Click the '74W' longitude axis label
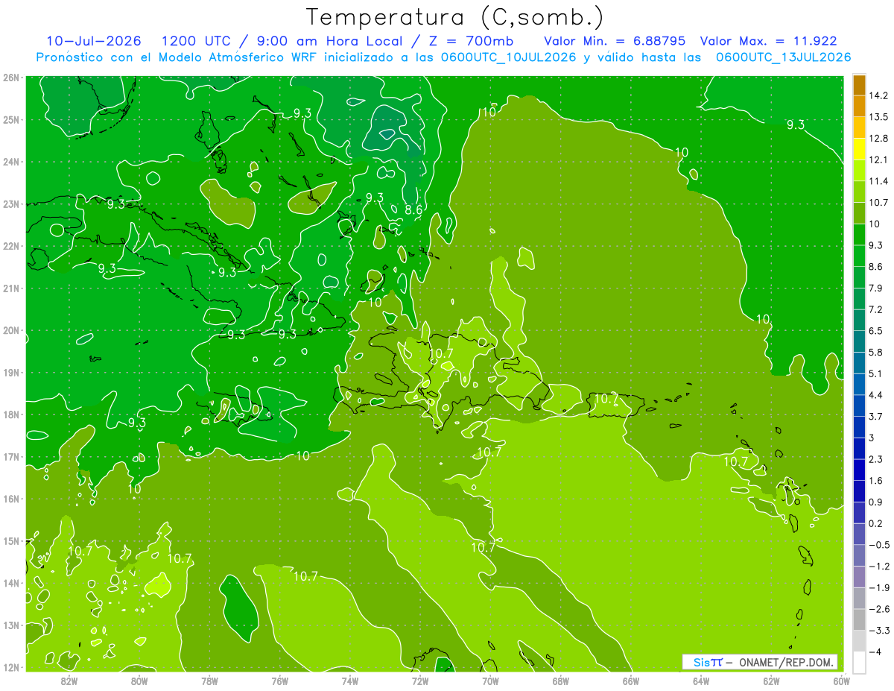This screenshot has height=691, width=894. pyautogui.click(x=349, y=681)
